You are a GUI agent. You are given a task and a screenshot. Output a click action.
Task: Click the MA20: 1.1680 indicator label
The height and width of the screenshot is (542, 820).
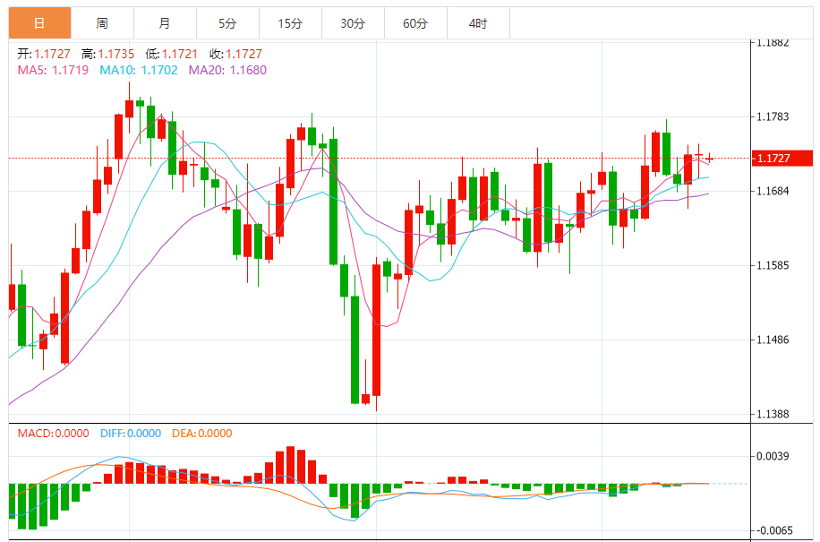(x=227, y=70)
